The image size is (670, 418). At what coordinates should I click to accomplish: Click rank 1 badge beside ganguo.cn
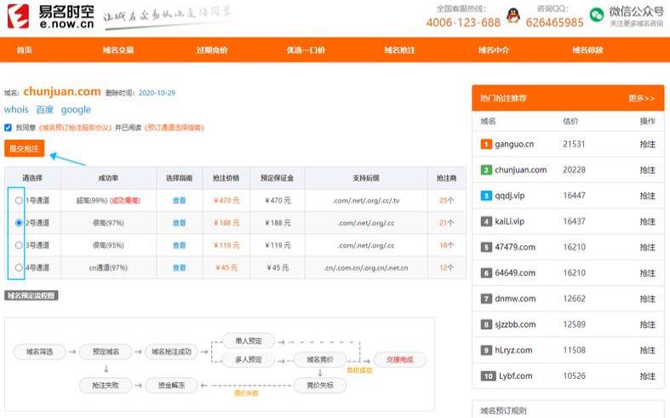click(486, 144)
